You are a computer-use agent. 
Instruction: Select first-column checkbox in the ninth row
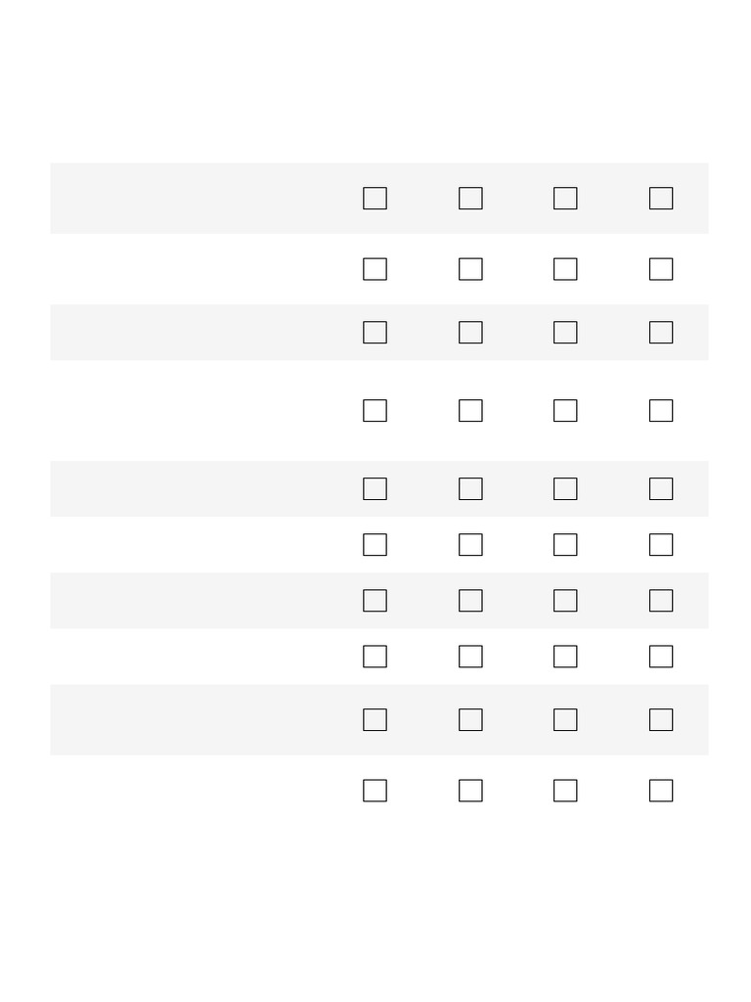(375, 720)
